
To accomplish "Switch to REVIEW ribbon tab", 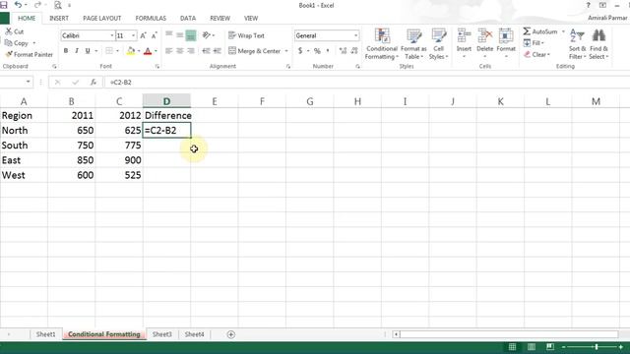I will tap(220, 18).
